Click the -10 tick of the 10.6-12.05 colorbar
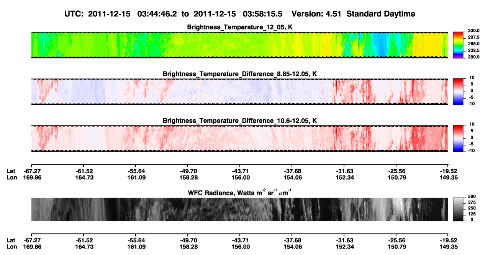 tap(472, 151)
